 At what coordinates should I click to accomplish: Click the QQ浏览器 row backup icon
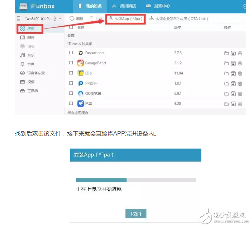pyautogui.click(x=233, y=94)
